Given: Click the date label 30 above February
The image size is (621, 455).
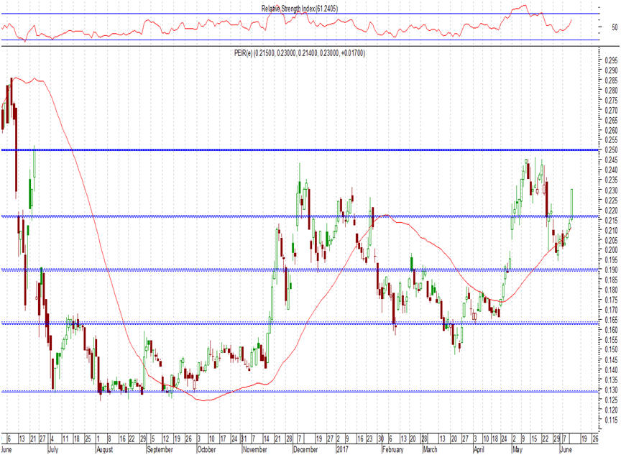Looking at the screenshot, I should (381, 438).
